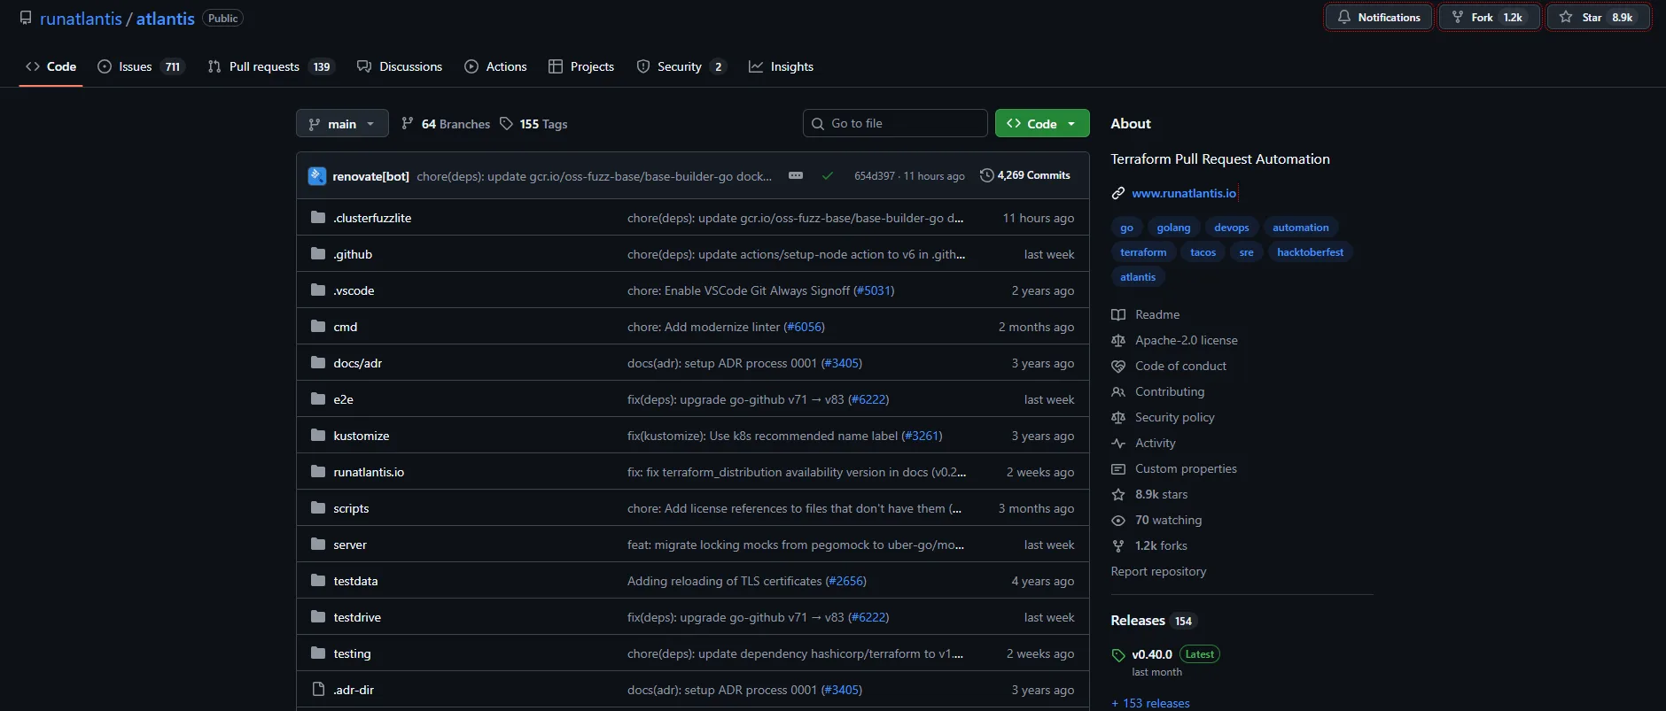
Task: Click the green commit status checkmark
Action: coord(827,176)
